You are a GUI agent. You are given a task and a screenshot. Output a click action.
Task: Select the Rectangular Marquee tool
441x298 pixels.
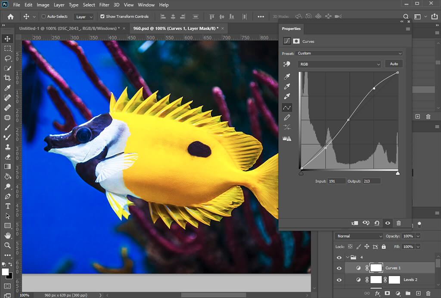[x=8, y=48]
